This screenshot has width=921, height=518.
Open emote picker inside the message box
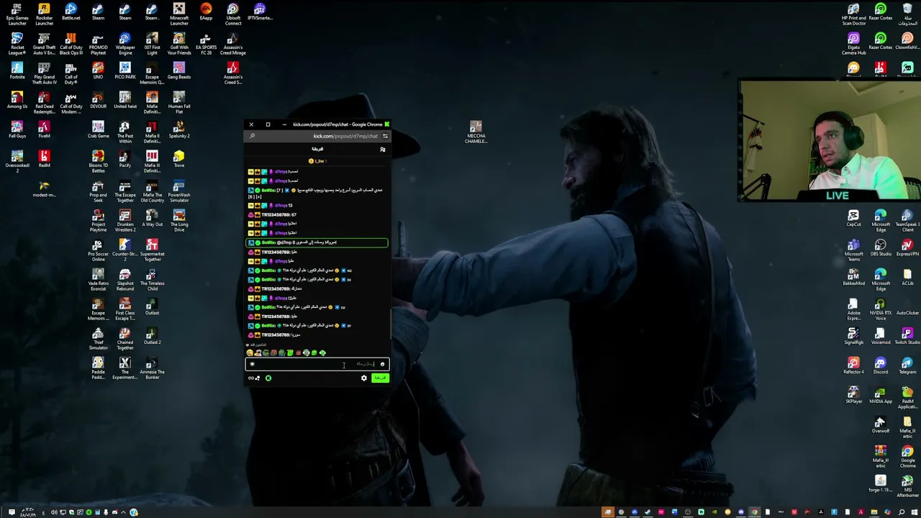[382, 364]
